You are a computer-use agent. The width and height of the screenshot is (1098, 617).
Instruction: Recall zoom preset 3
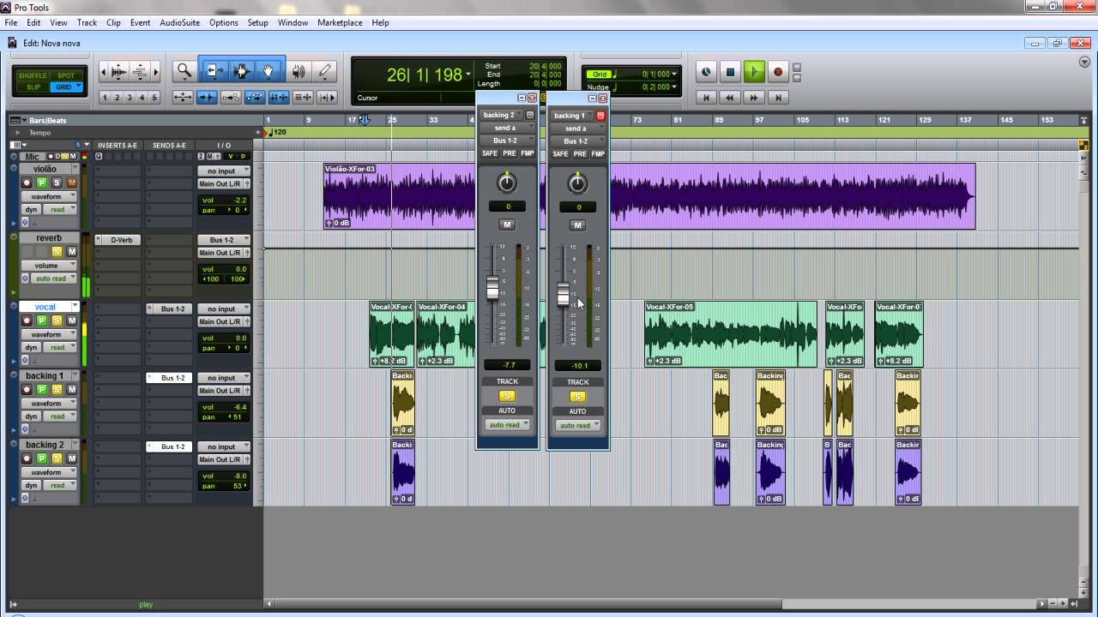pyautogui.click(x=130, y=98)
